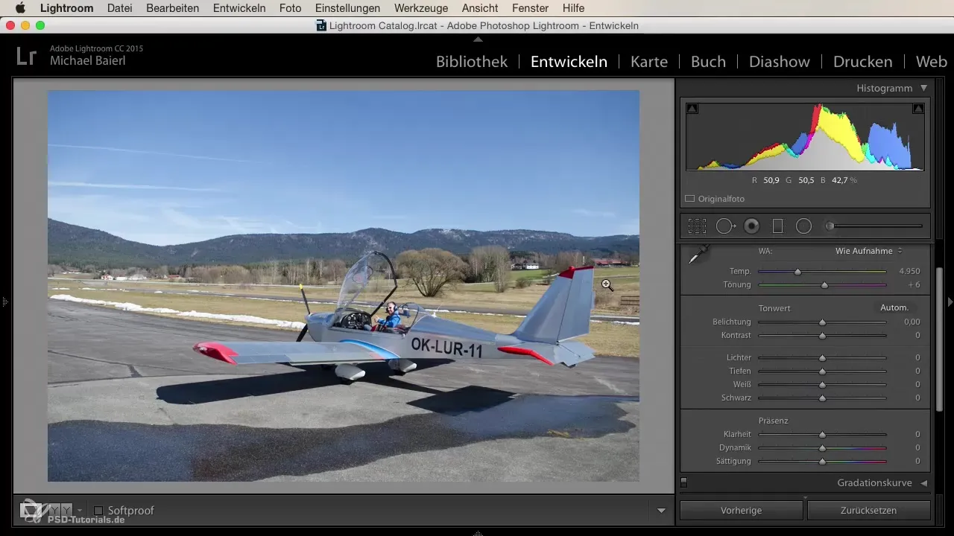
Task: Enable the Originalfoto checkbox
Action: point(689,199)
